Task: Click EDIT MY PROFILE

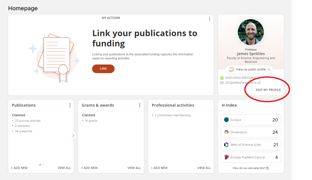Action: [268, 90]
